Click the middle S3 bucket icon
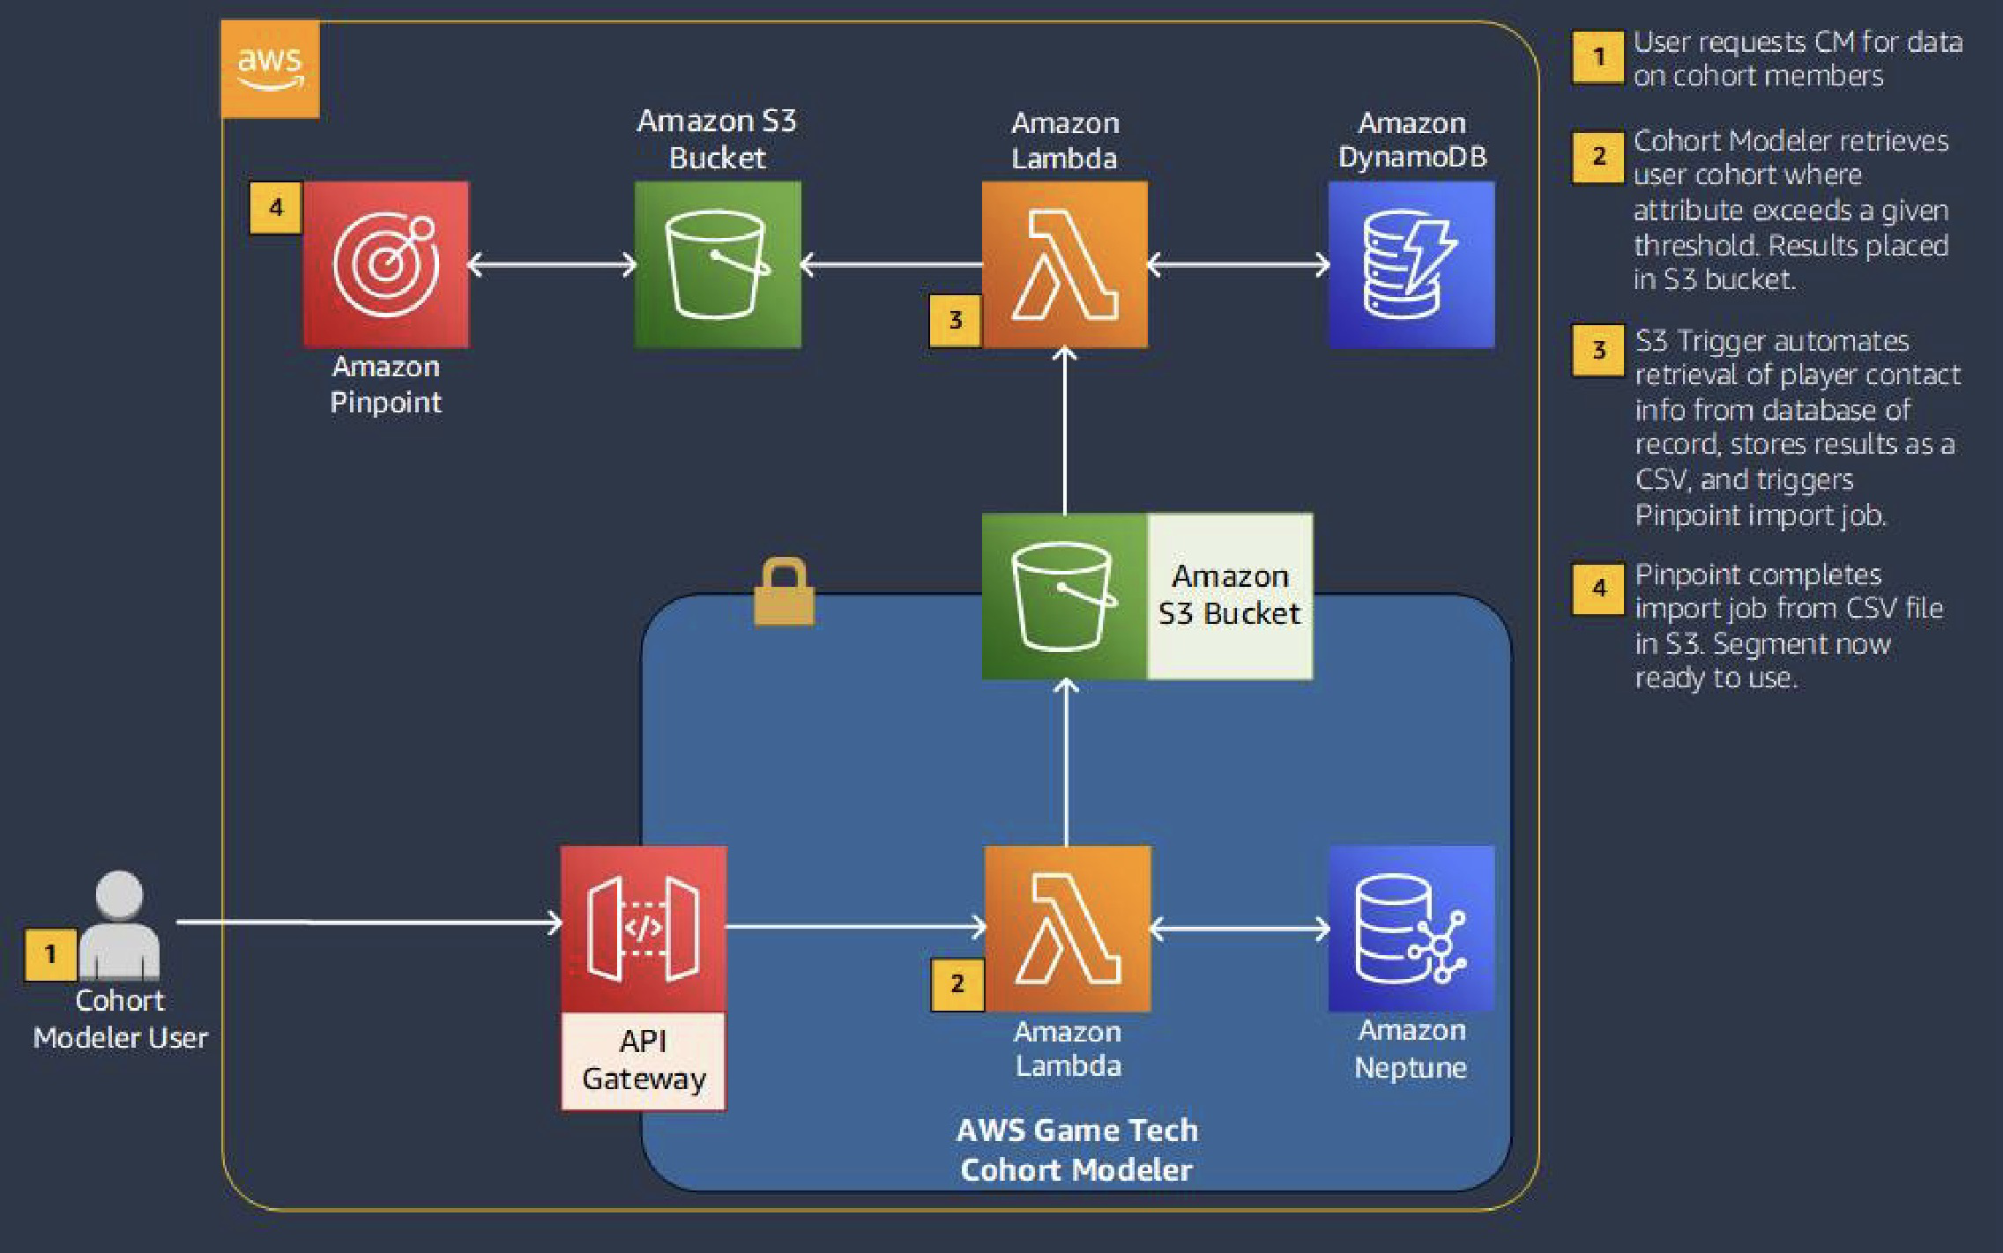 pyautogui.click(x=1065, y=597)
